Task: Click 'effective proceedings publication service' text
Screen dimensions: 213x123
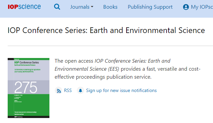Action: (103, 77)
